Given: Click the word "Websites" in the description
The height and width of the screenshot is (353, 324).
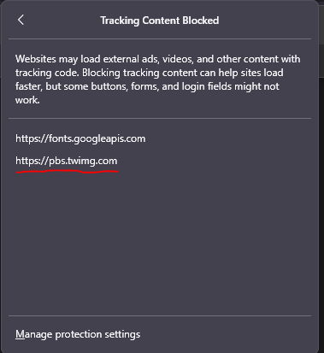Looking at the screenshot, I should point(36,59).
